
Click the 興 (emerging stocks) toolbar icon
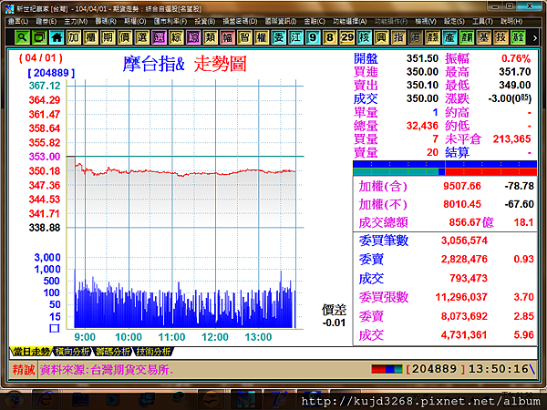click(x=381, y=37)
